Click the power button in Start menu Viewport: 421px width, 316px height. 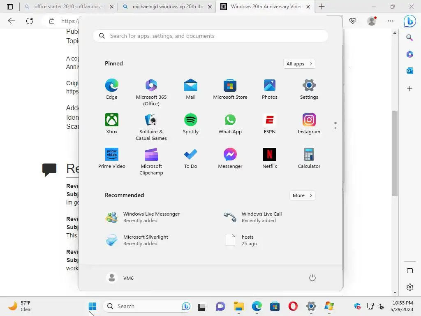pos(312,278)
